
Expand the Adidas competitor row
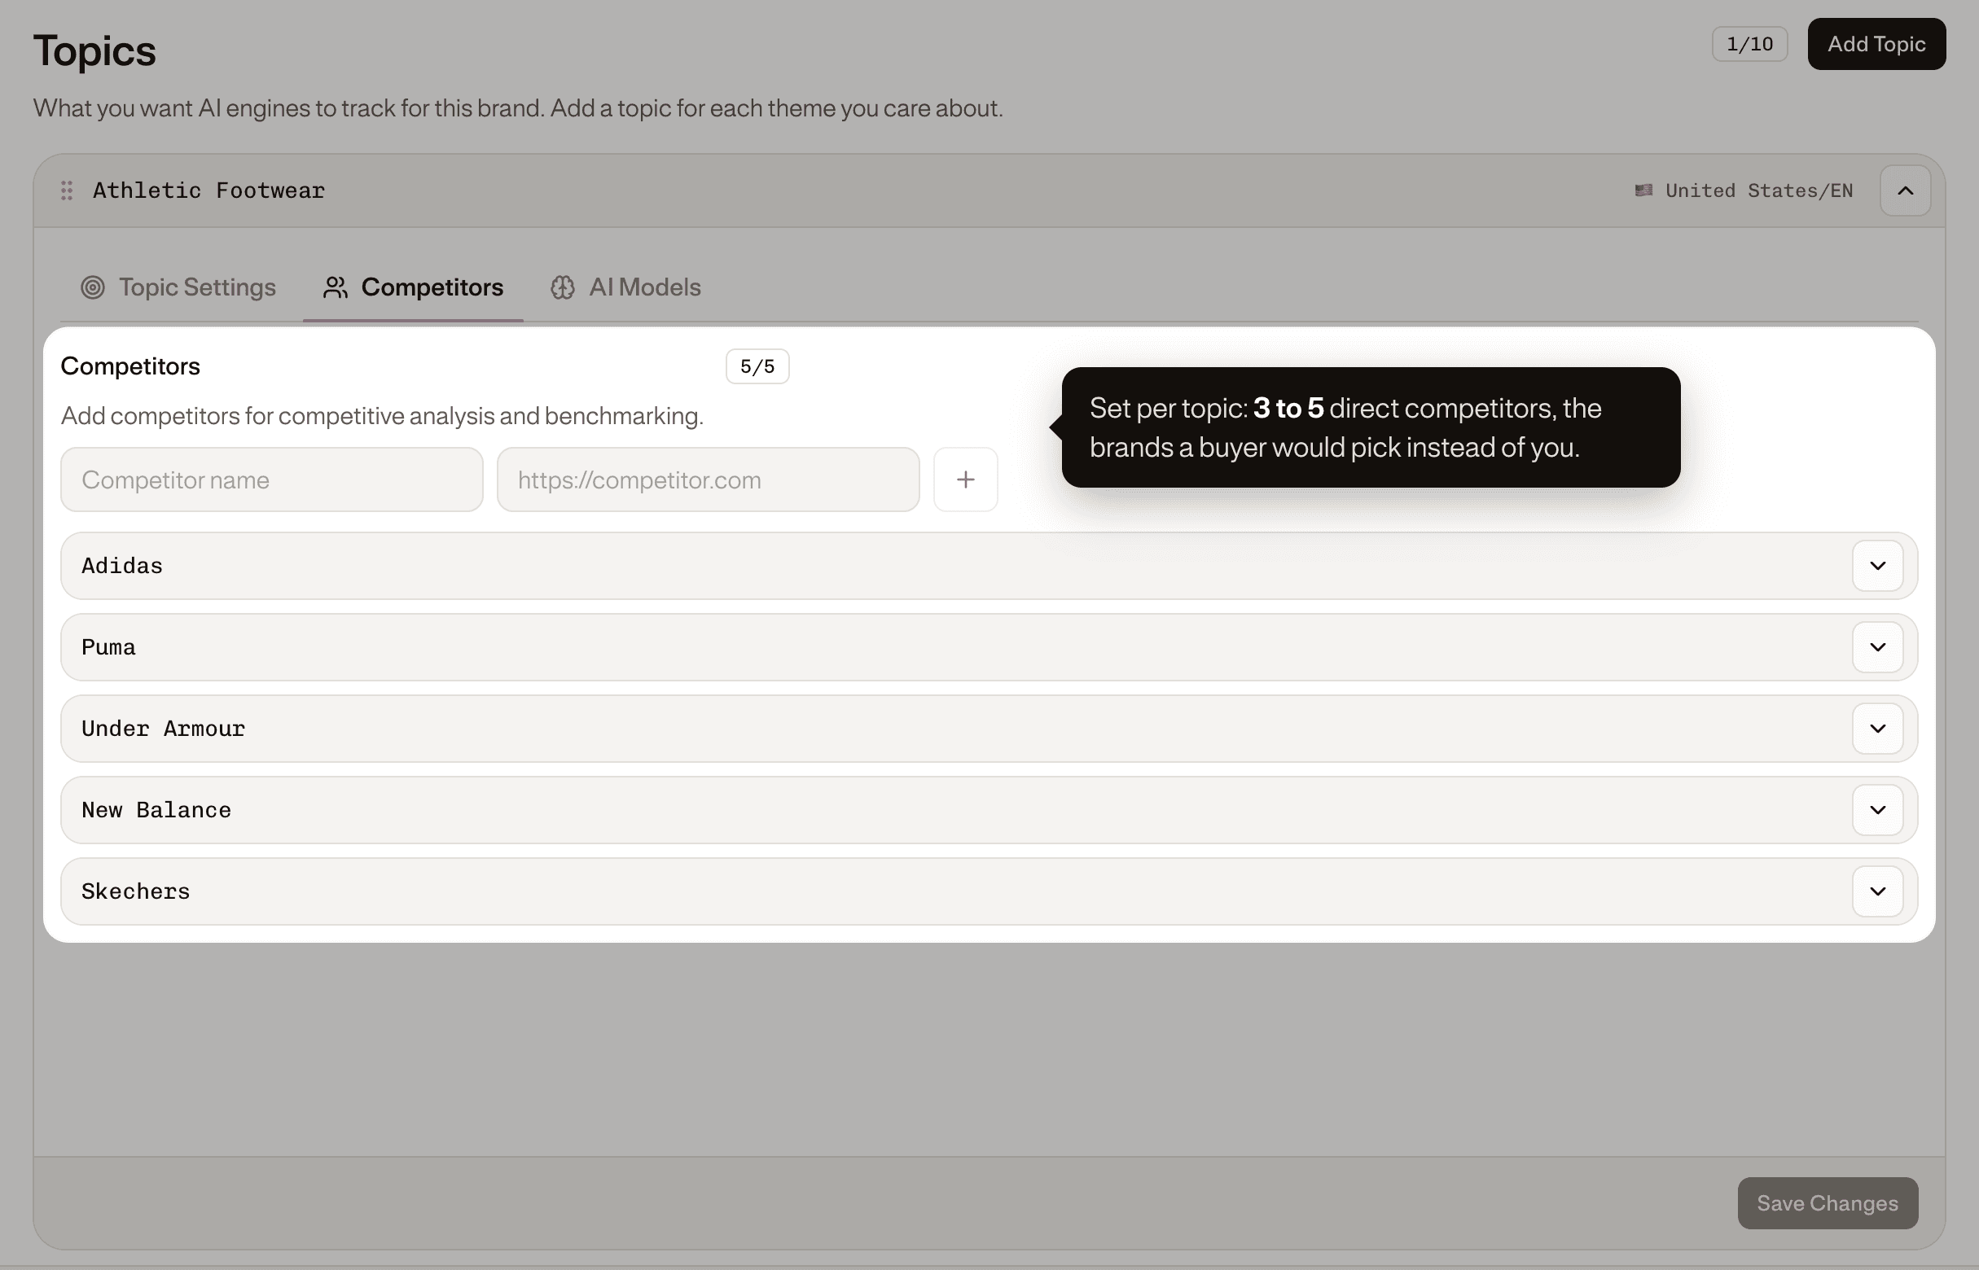(x=1877, y=566)
